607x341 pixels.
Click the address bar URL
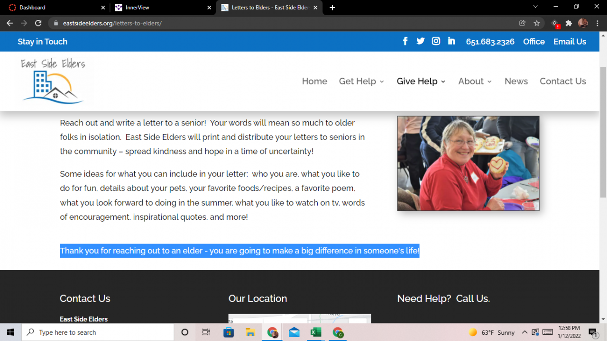pos(112,23)
